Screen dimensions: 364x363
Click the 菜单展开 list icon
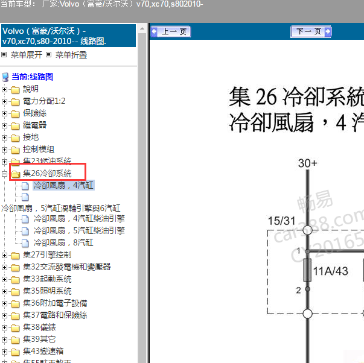[x=4, y=55]
